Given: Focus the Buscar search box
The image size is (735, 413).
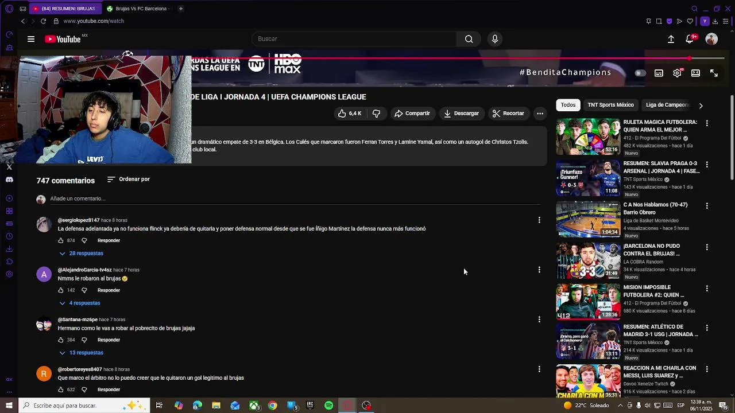Looking at the screenshot, I should click(x=354, y=39).
